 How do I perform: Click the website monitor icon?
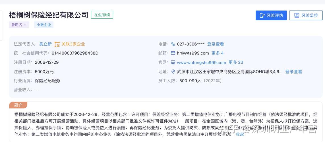click(x=173, y=62)
